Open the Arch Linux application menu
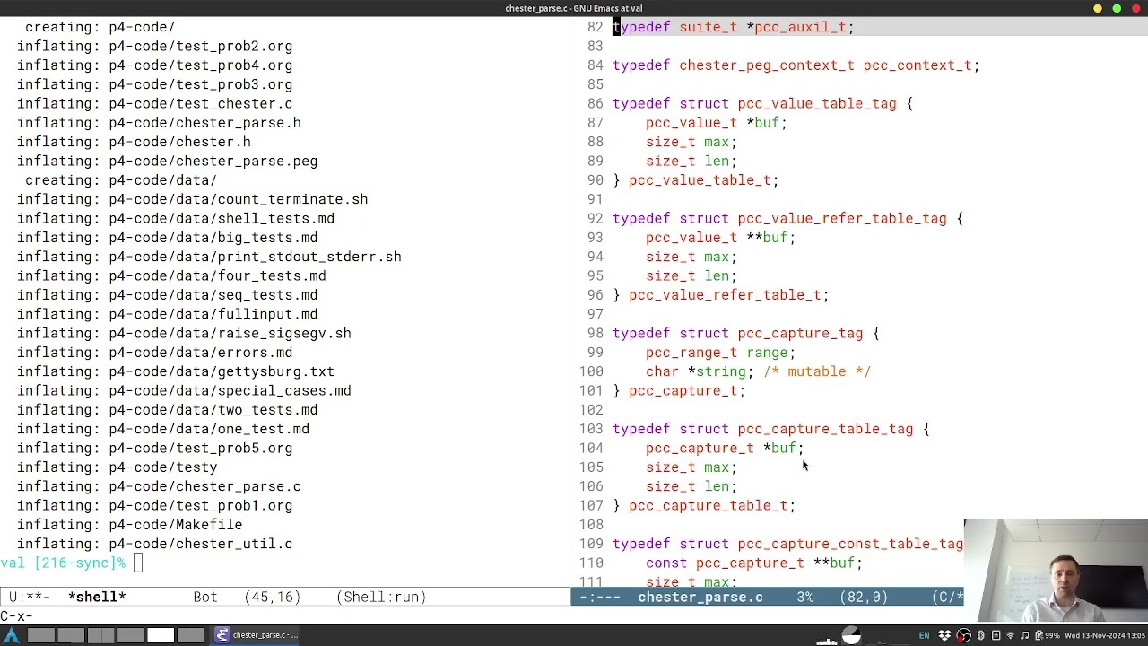This screenshot has height=646, width=1148. [13, 635]
